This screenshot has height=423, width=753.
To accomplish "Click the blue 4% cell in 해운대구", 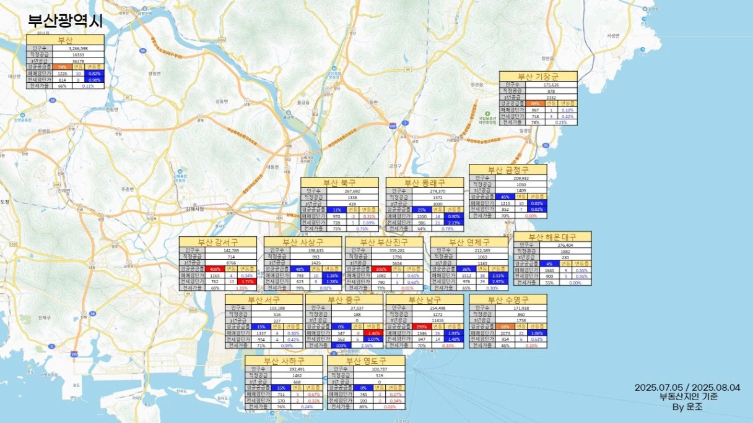I will pos(549,264).
